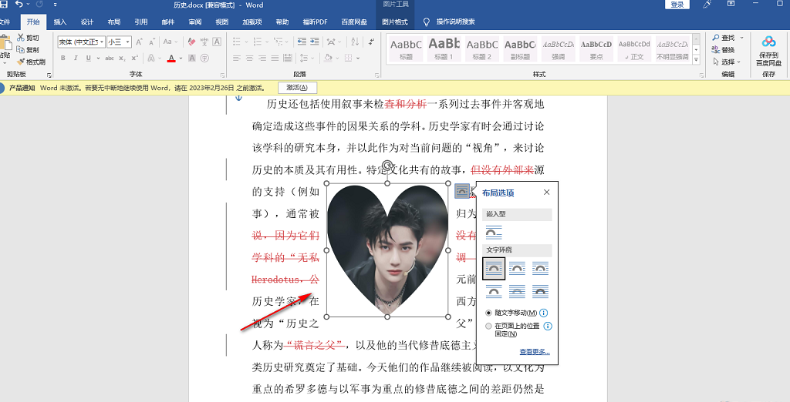Show or hide paragraph marks

click(371, 42)
